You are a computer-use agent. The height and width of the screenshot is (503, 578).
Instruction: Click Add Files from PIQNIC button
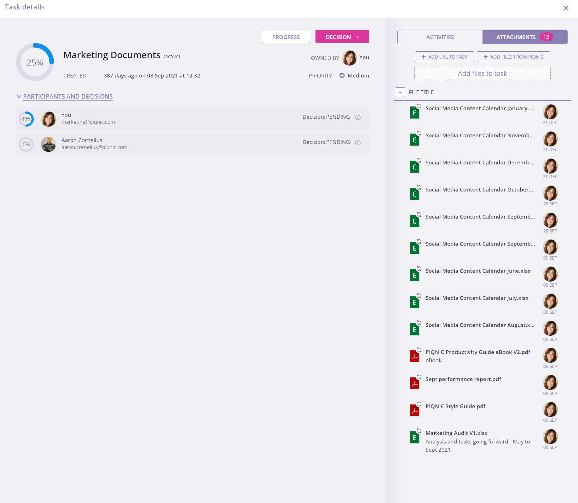click(x=513, y=57)
